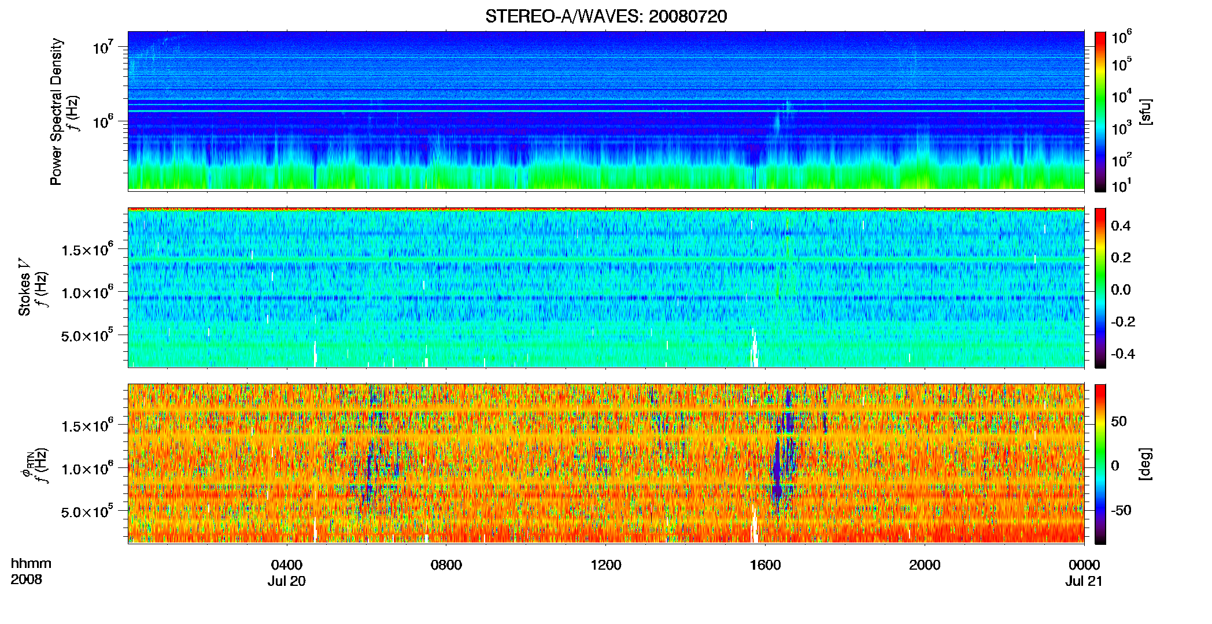Click the 2008 year label
The width and height of the screenshot is (1212, 624).
(27, 580)
